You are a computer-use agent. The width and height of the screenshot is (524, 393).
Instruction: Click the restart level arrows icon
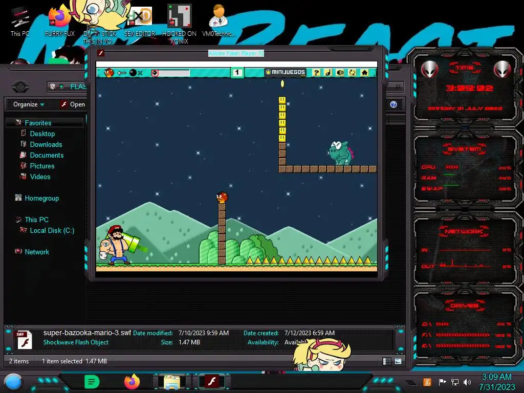(x=352, y=73)
